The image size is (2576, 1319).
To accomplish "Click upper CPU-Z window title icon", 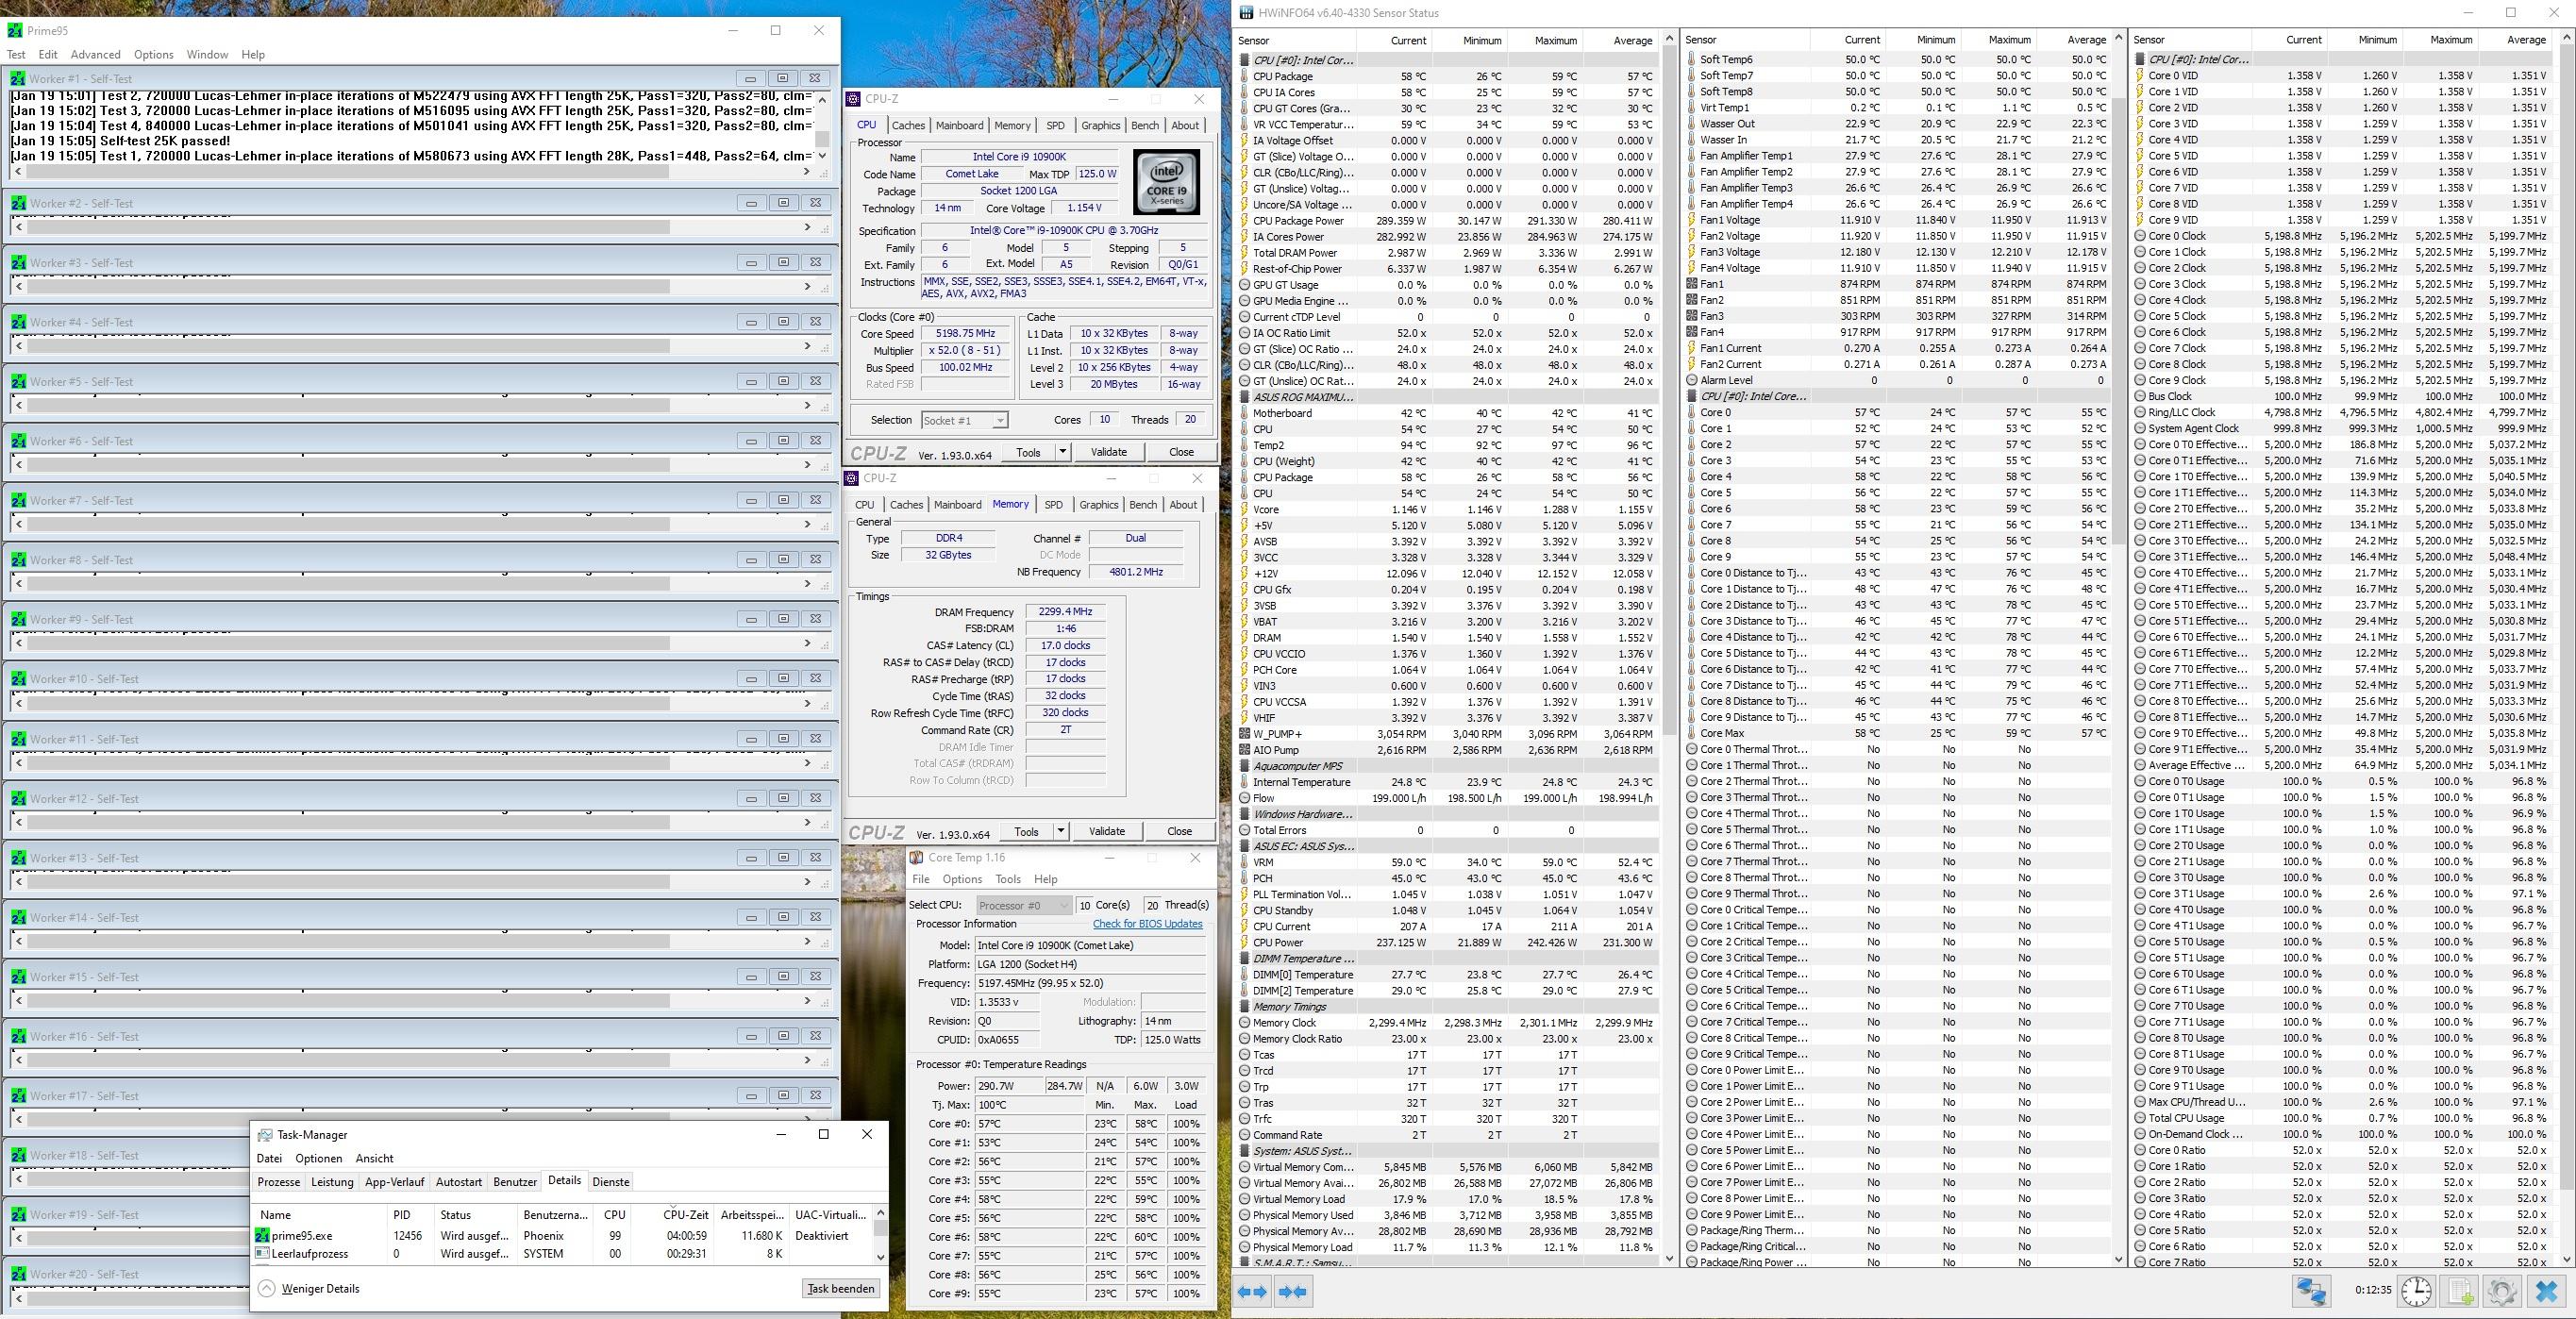I will (853, 99).
